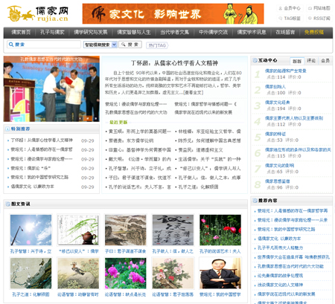Go to 孔子与儒家 in navigation bar
335x304 pixels.
(52, 32)
